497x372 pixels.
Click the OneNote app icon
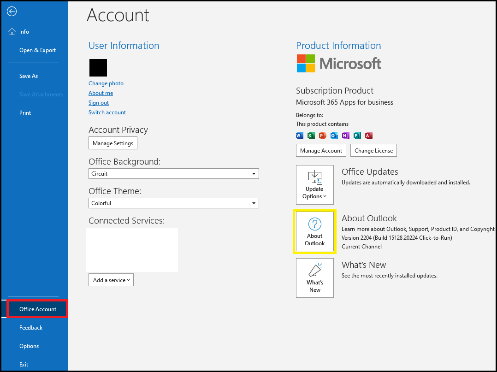click(x=345, y=136)
